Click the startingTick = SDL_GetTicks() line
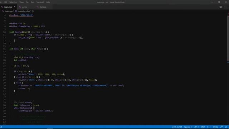229x129 pixels. pyautogui.click(x=35, y=111)
